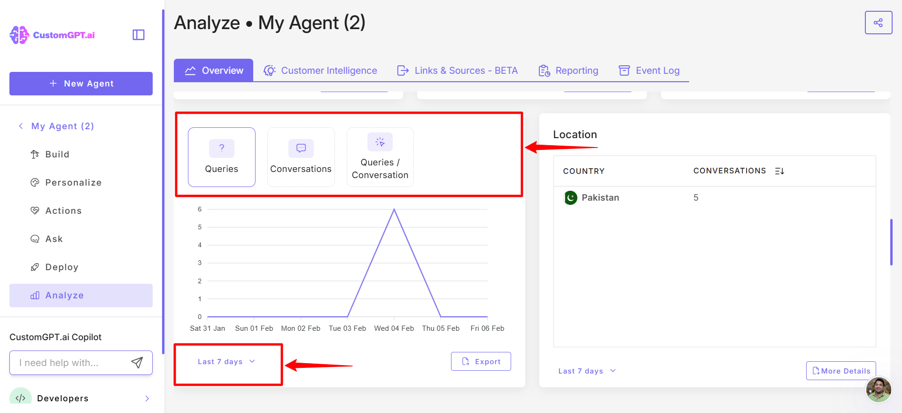Click the Tue 03 Feb axis label
The height and width of the screenshot is (413, 902).
[347, 328]
